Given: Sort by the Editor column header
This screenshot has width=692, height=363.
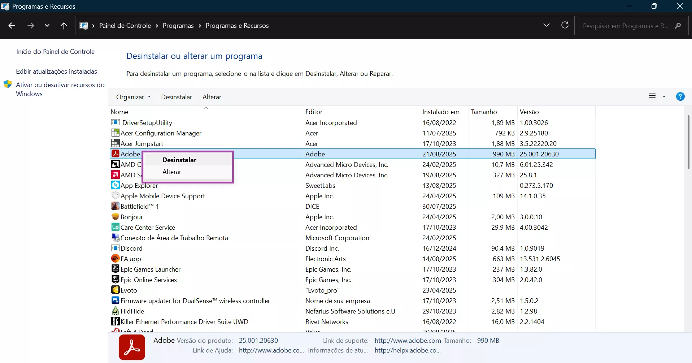Looking at the screenshot, I should [361, 112].
